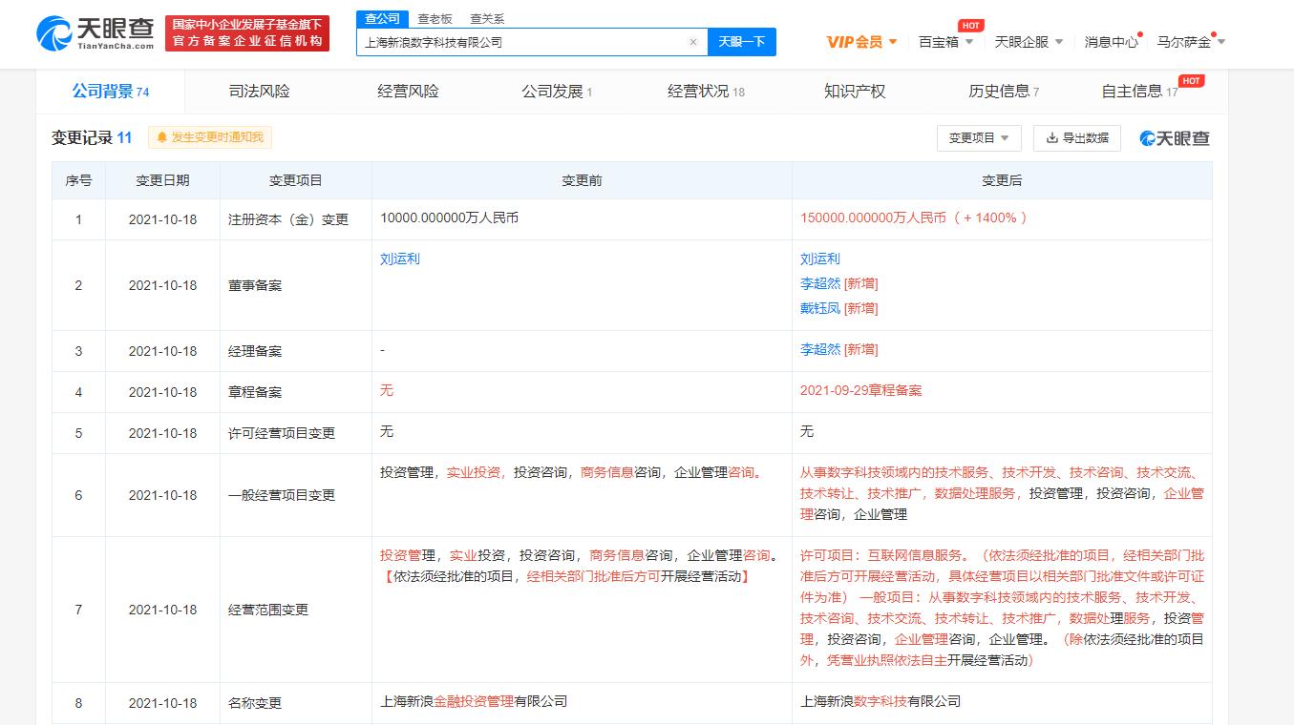Click the 戴钰凤 director link
The height and width of the screenshot is (725, 1294).
820,308
